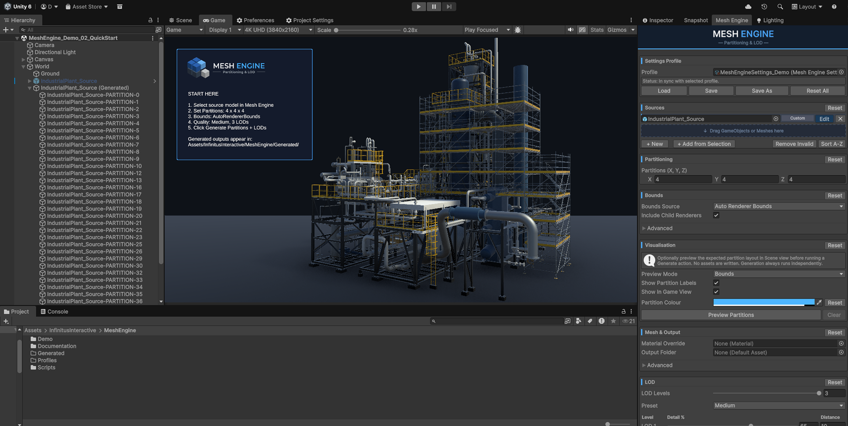Open the Game view tab options menu
The height and width of the screenshot is (426, 848).
pyautogui.click(x=631, y=20)
